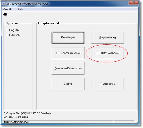143x128 pixels.
Task: Click the D:\Test\Kassenberichte path text
Action: (x=16, y=117)
